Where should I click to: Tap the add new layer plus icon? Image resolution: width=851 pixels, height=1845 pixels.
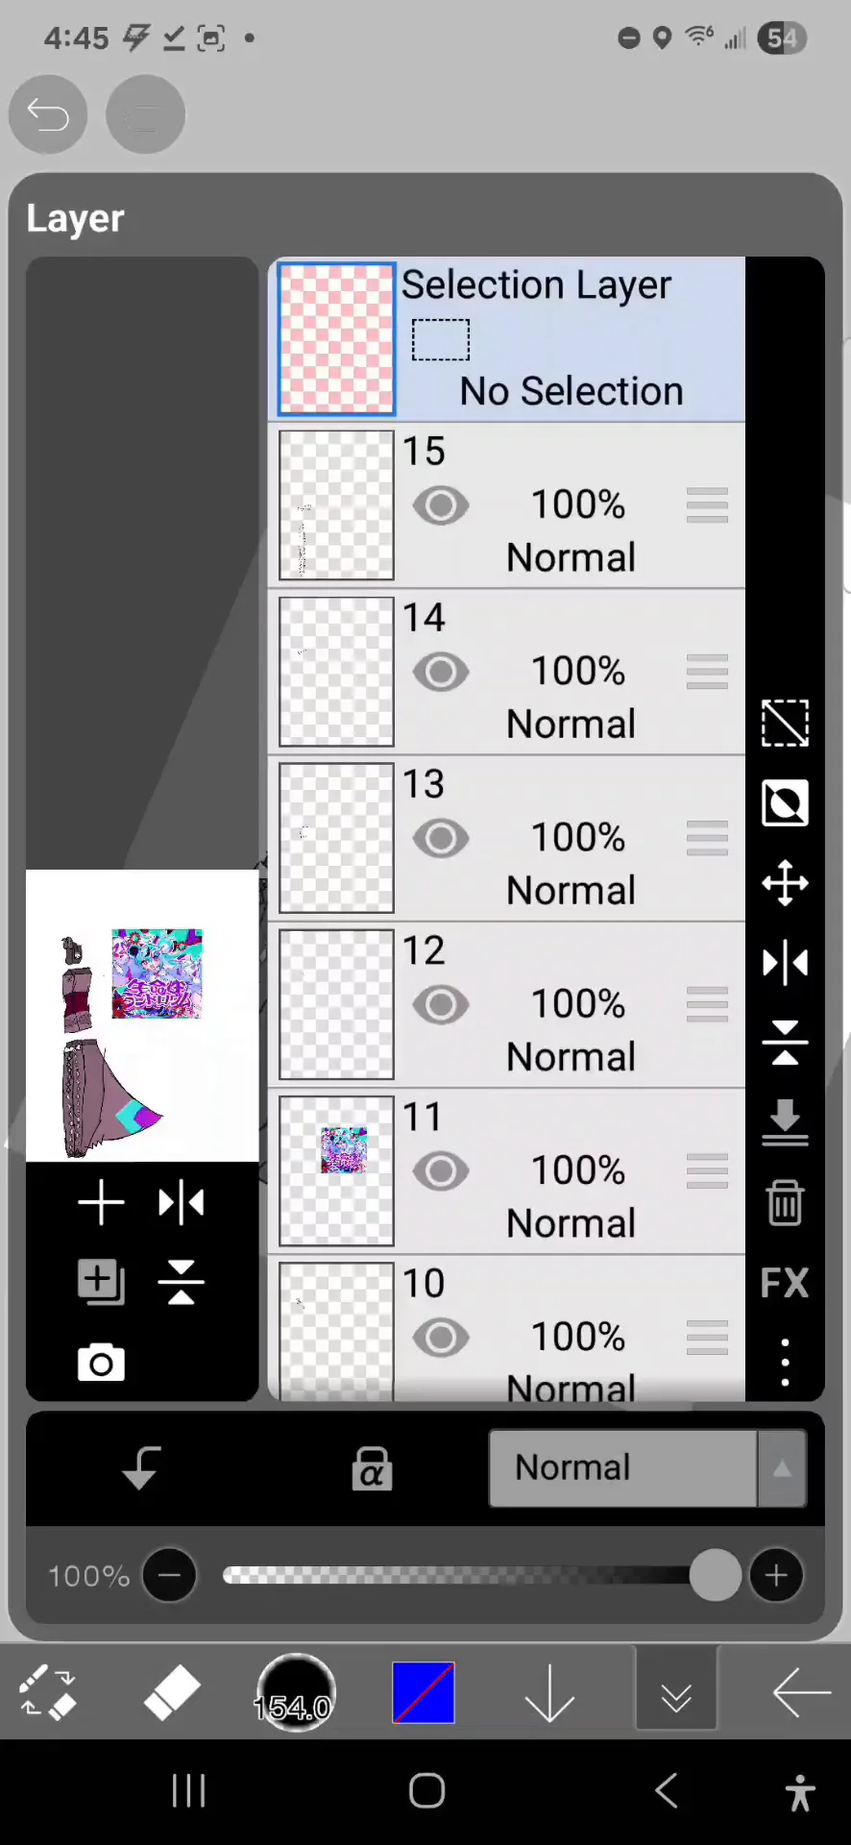click(x=101, y=1203)
